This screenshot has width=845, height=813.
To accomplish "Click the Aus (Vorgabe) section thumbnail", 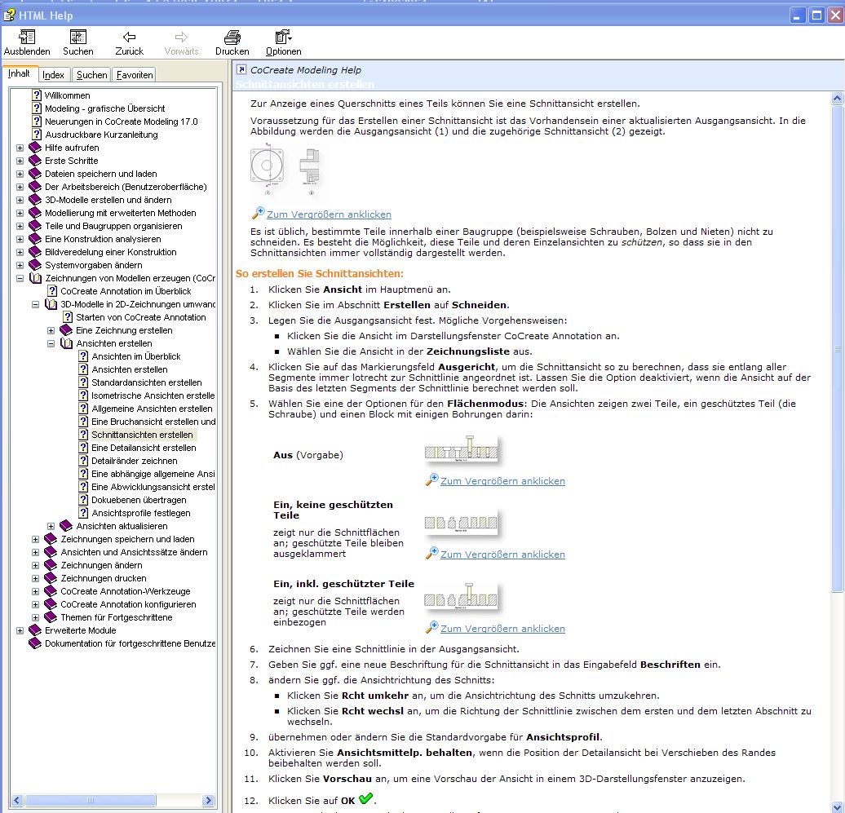I will point(462,449).
